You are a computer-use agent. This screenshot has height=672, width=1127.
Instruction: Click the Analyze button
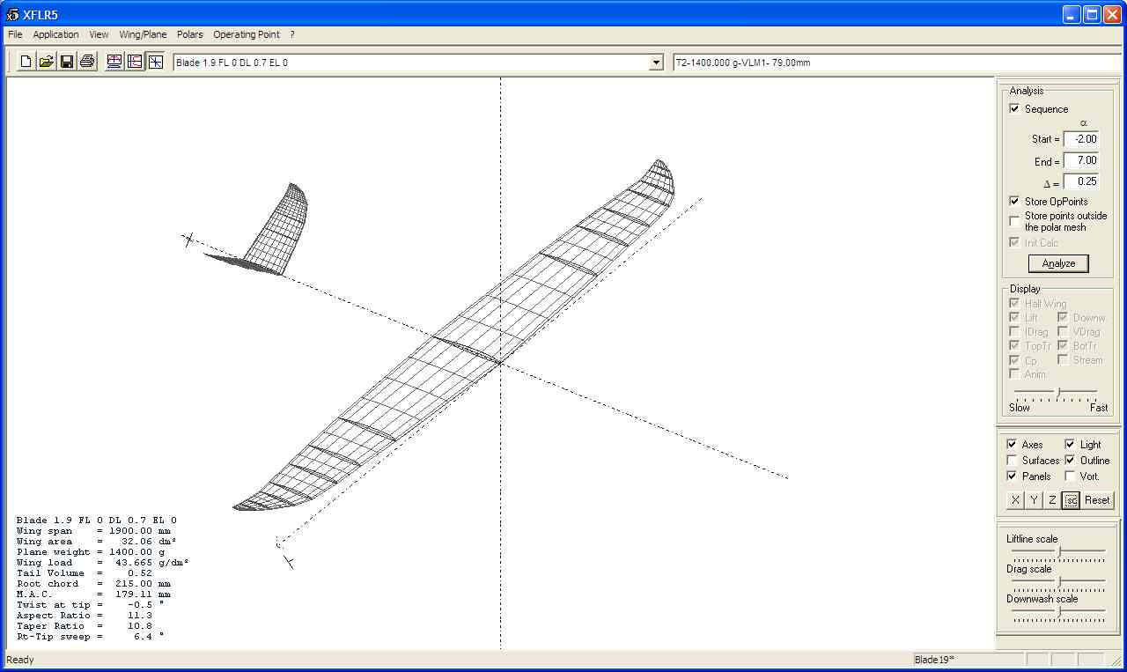point(1058,263)
